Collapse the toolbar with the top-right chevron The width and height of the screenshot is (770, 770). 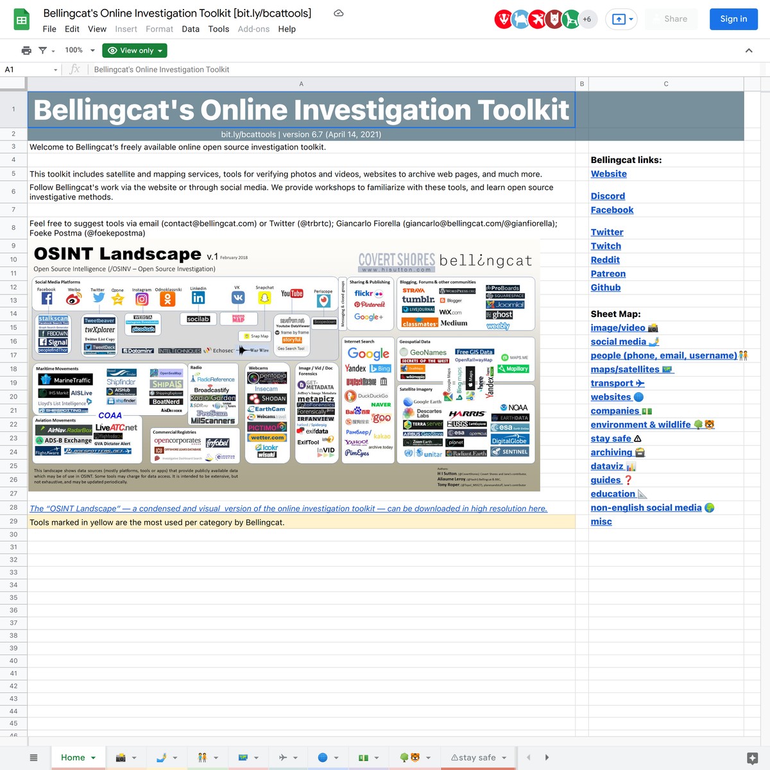coord(749,50)
